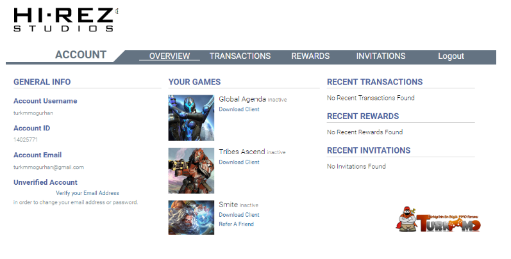
Task: Click the Recent Transactions heading
Action: click(375, 82)
